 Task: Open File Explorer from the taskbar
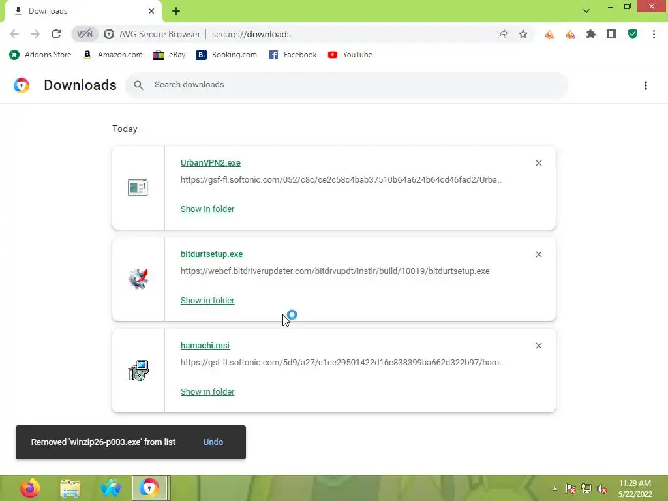coord(70,488)
